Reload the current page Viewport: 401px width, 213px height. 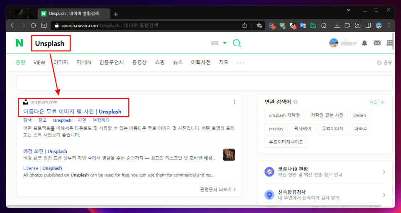pos(34,26)
